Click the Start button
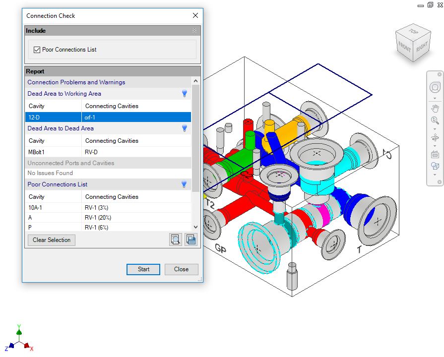 click(x=143, y=269)
